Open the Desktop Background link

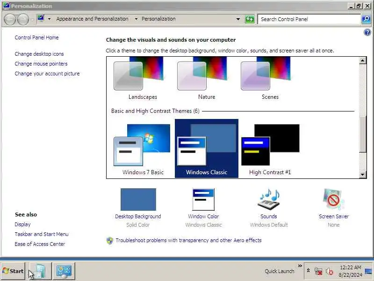pos(138,216)
